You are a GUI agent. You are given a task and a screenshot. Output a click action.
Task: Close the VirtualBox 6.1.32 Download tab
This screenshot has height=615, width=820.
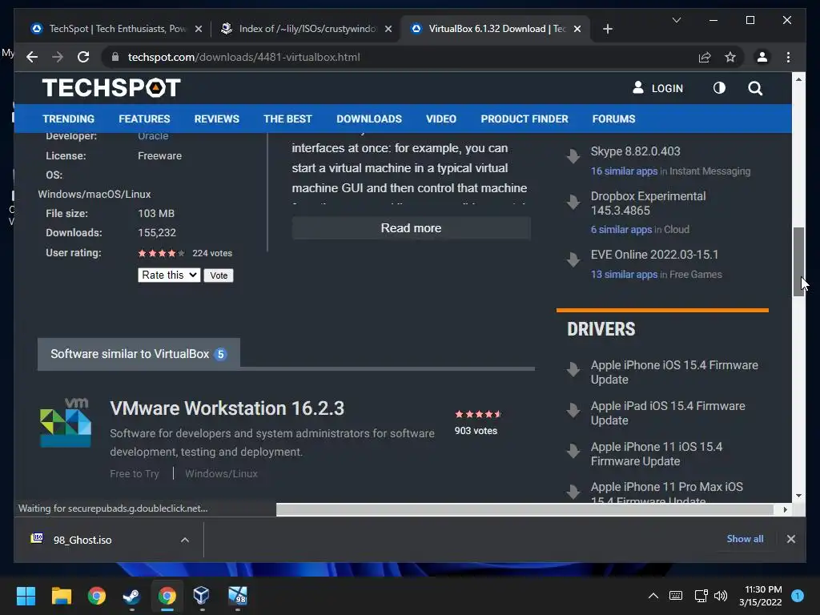click(x=577, y=29)
